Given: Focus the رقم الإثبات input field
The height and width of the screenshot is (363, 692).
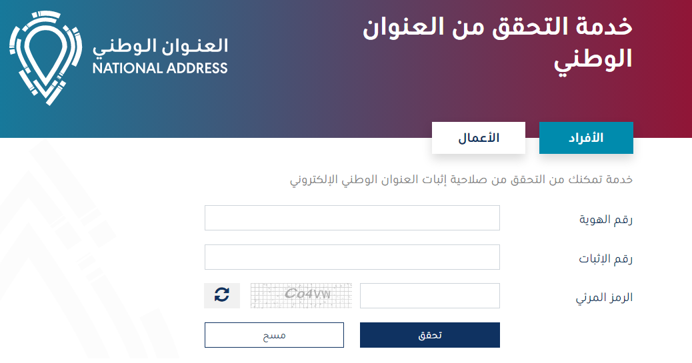Looking at the screenshot, I should [352, 257].
